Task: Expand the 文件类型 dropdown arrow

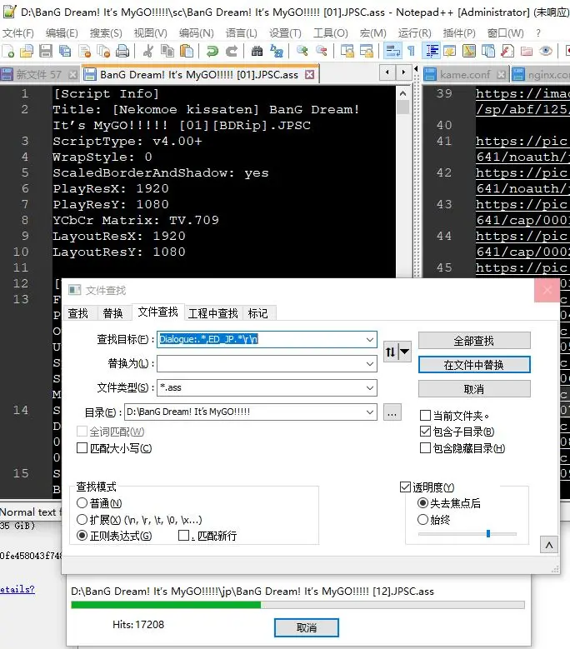Action: (370, 388)
